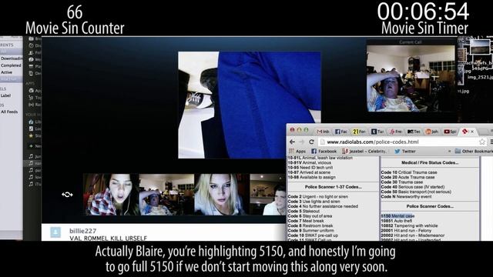
Task: Click 20001 Hit and run - Felony
Action: (x=406, y=231)
